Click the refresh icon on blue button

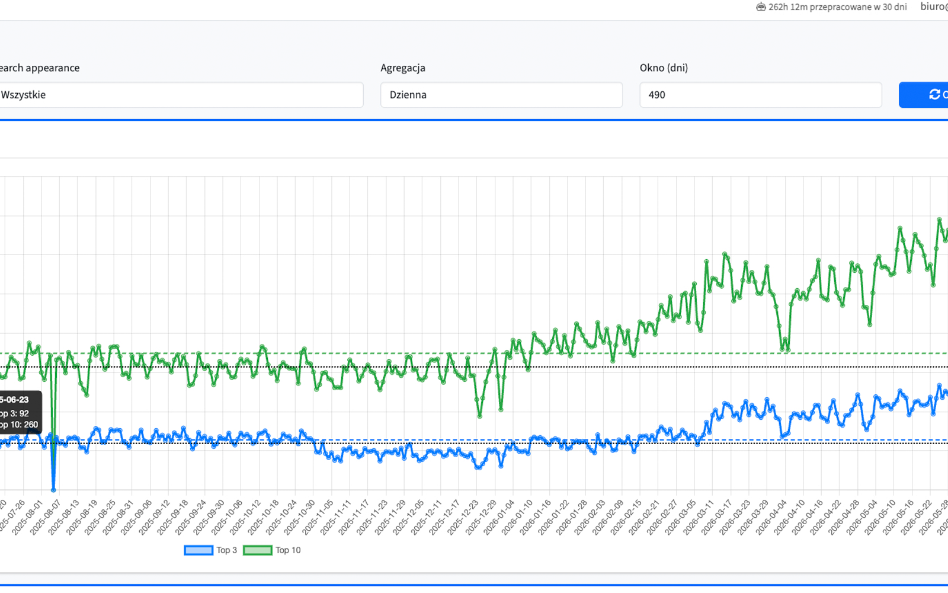coord(935,94)
